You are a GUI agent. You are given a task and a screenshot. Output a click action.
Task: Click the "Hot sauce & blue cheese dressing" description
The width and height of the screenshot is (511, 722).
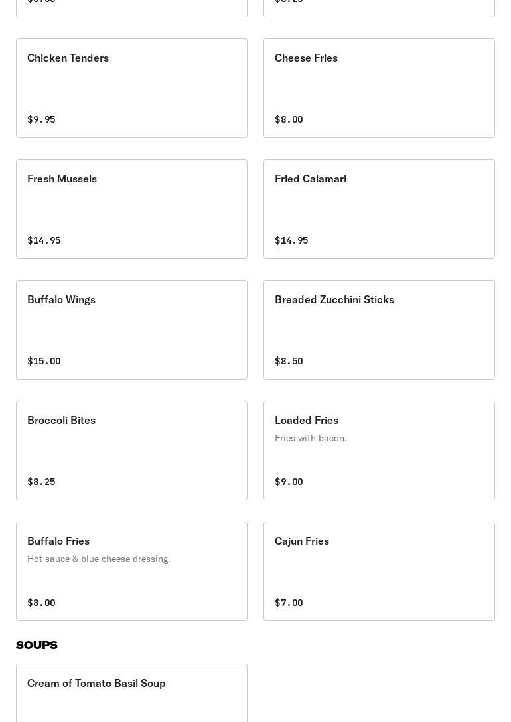(x=99, y=559)
